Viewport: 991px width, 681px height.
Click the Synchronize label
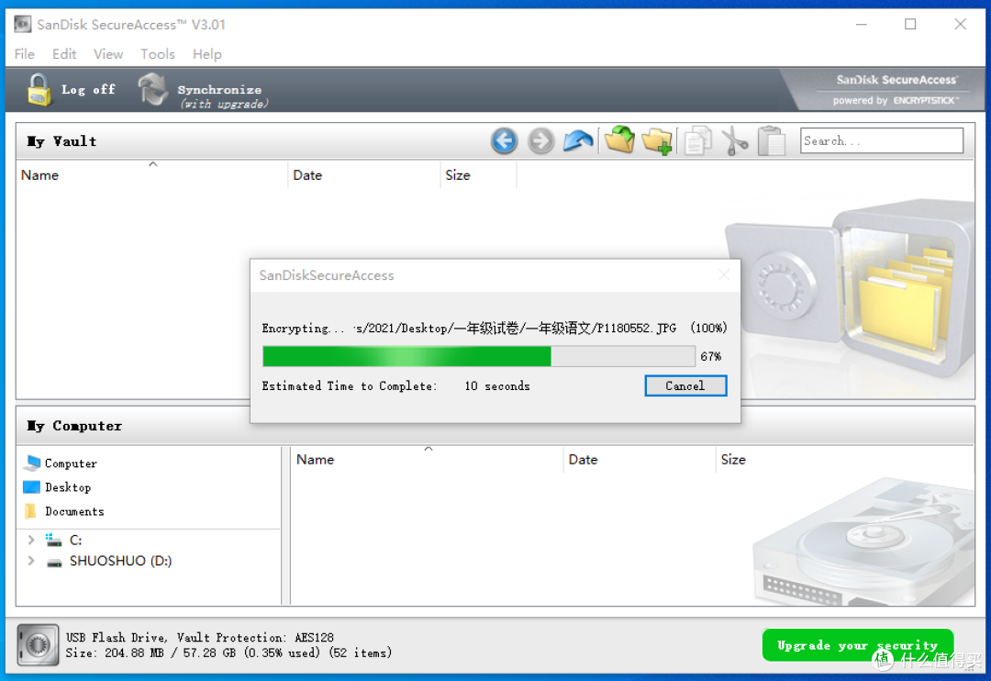(x=219, y=89)
